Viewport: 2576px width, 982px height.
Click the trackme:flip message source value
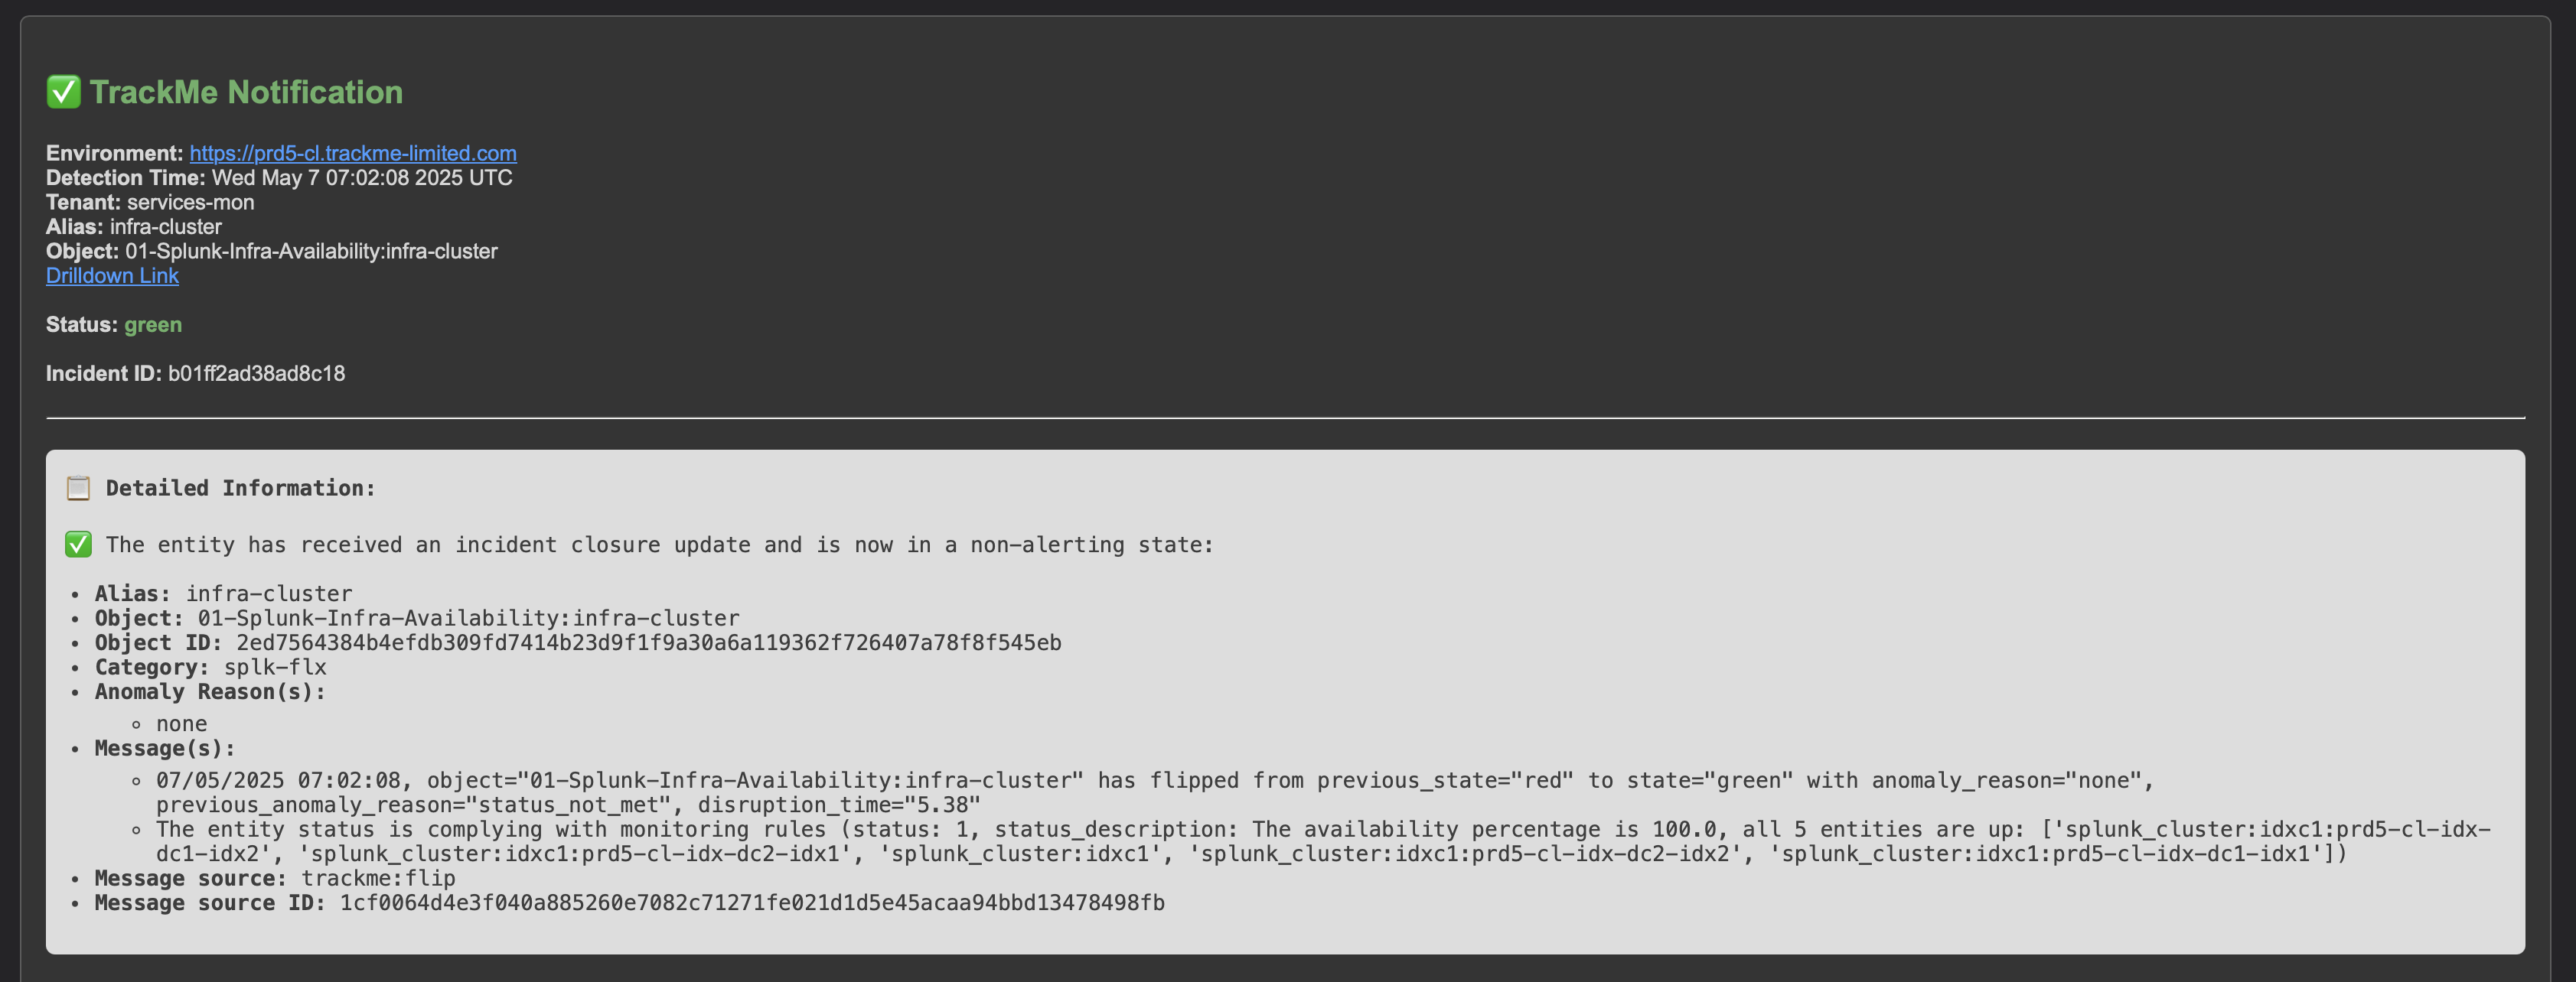378,878
